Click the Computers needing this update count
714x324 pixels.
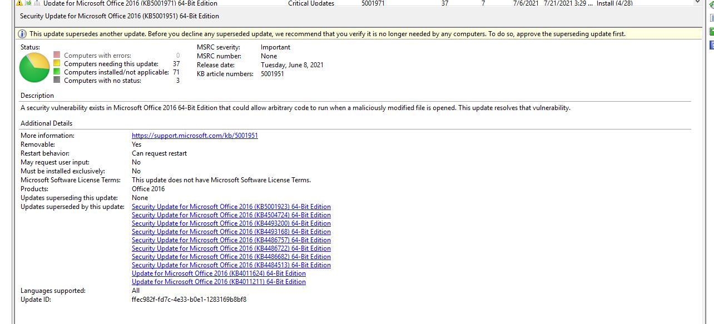tap(176, 63)
